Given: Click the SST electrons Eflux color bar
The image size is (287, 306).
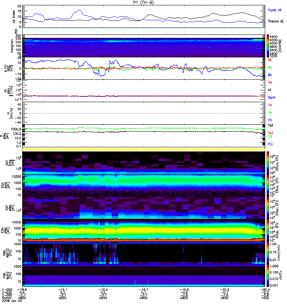Looking at the screenshot, I should [268, 208].
